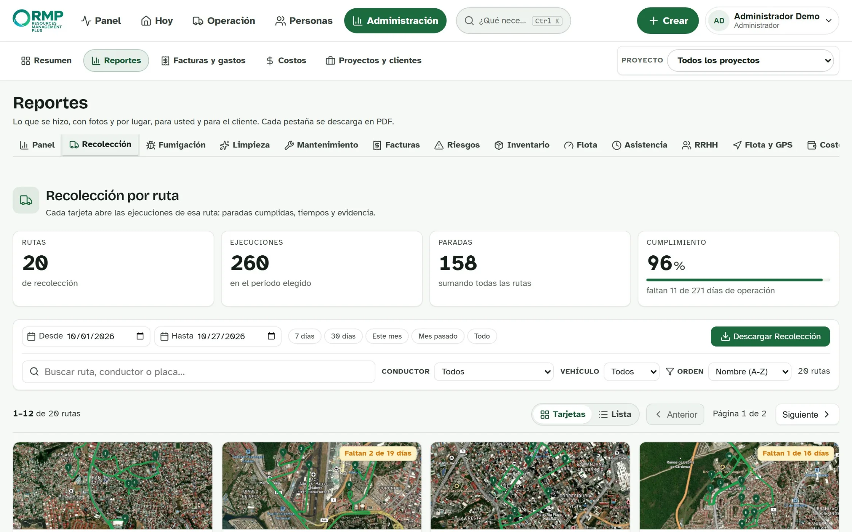Open the route card labeled Faltan 1 de 16 días
This screenshot has width=852, height=532.
[739, 486]
